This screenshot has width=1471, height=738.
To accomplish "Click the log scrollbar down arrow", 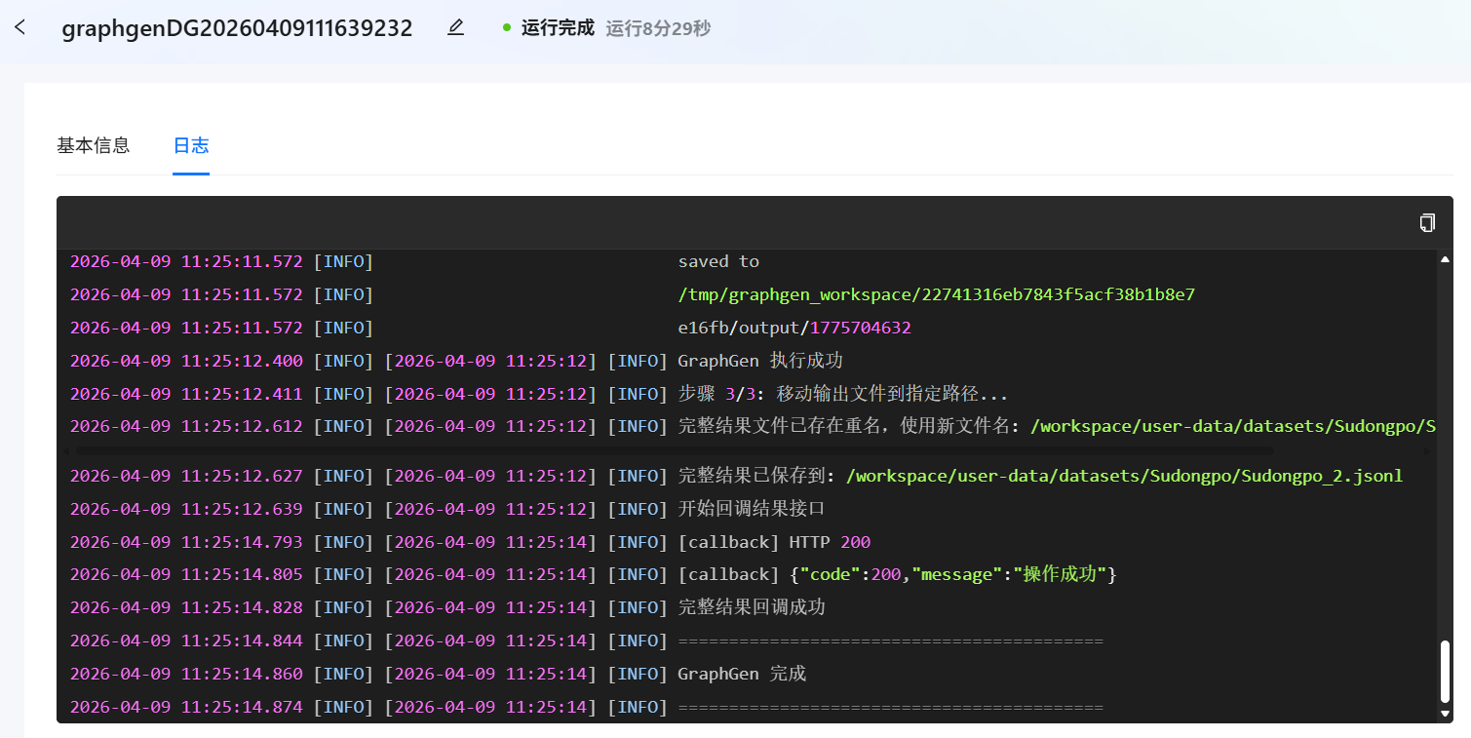I will click(x=1445, y=713).
